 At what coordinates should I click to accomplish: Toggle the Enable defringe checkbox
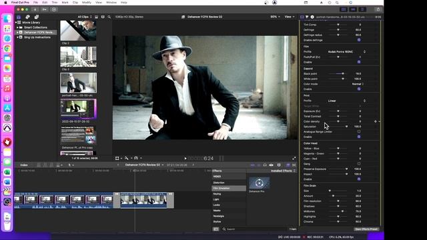point(359,40)
